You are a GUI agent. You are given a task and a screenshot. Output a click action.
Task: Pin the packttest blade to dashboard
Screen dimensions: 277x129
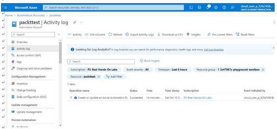click(x=75, y=22)
